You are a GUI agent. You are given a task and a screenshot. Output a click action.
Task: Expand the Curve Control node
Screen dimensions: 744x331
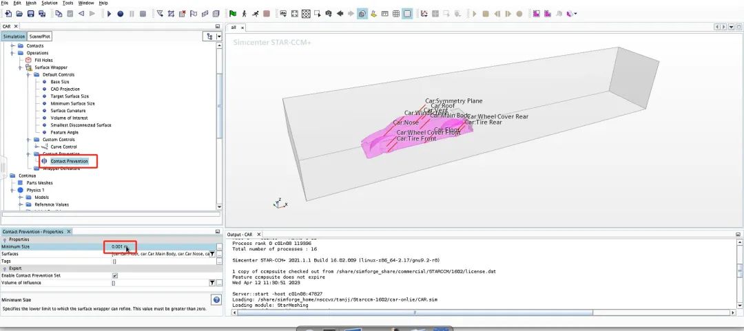point(37,147)
